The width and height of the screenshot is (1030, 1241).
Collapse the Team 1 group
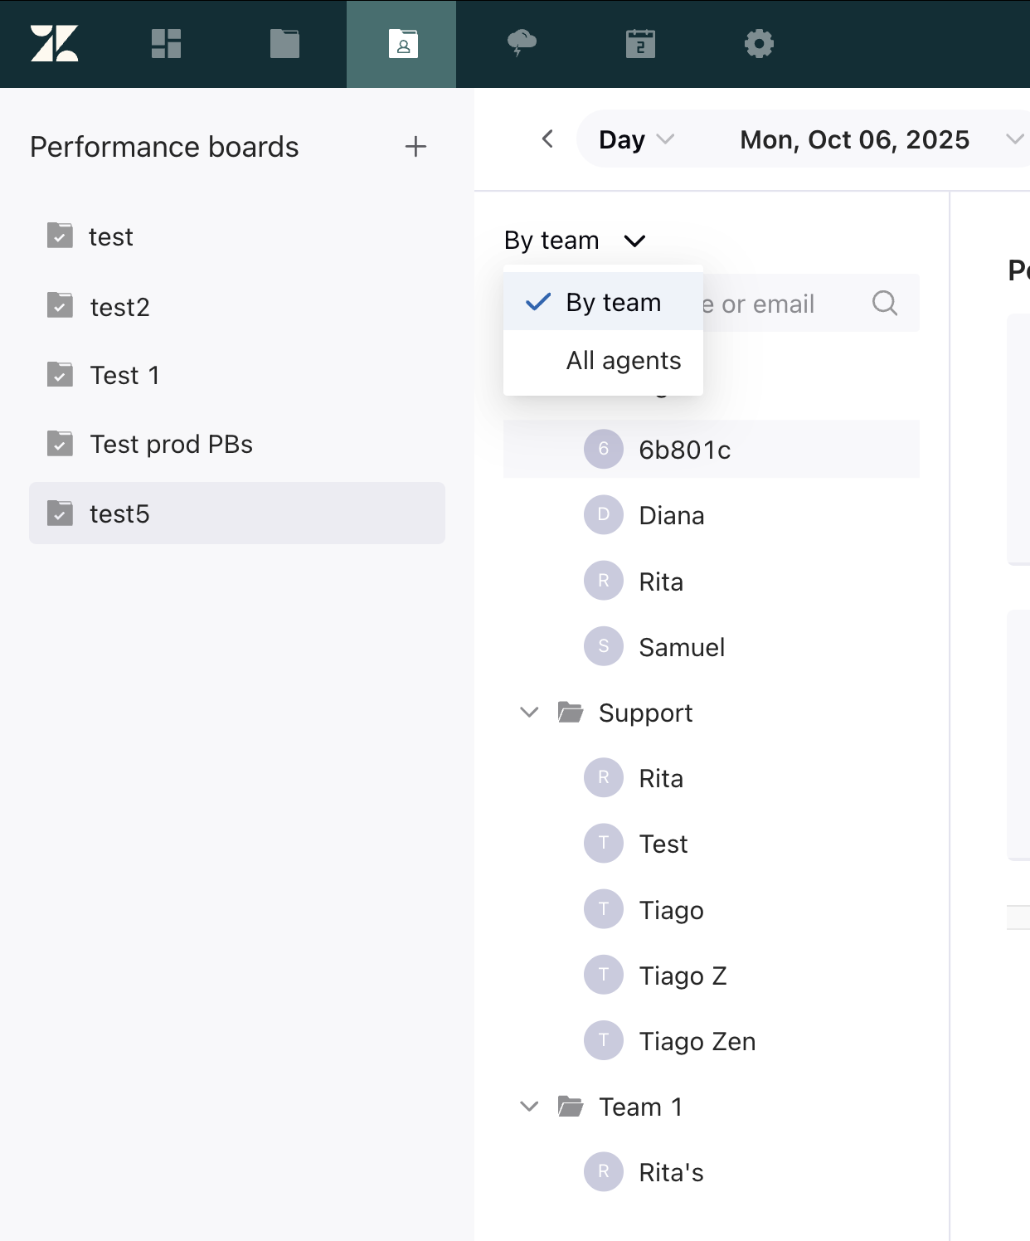tap(529, 1107)
